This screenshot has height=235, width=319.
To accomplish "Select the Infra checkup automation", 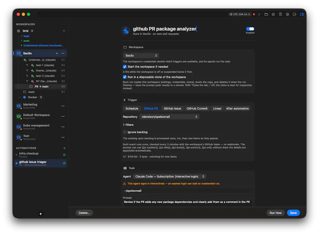I will (x=41, y=155).
